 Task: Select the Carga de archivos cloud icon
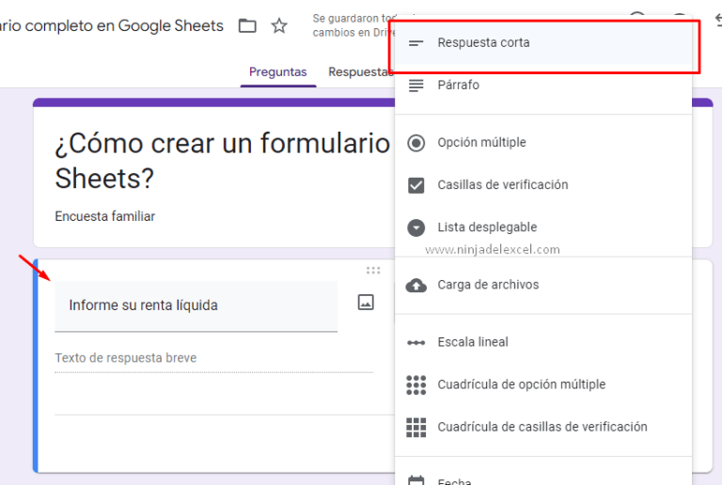(x=416, y=285)
